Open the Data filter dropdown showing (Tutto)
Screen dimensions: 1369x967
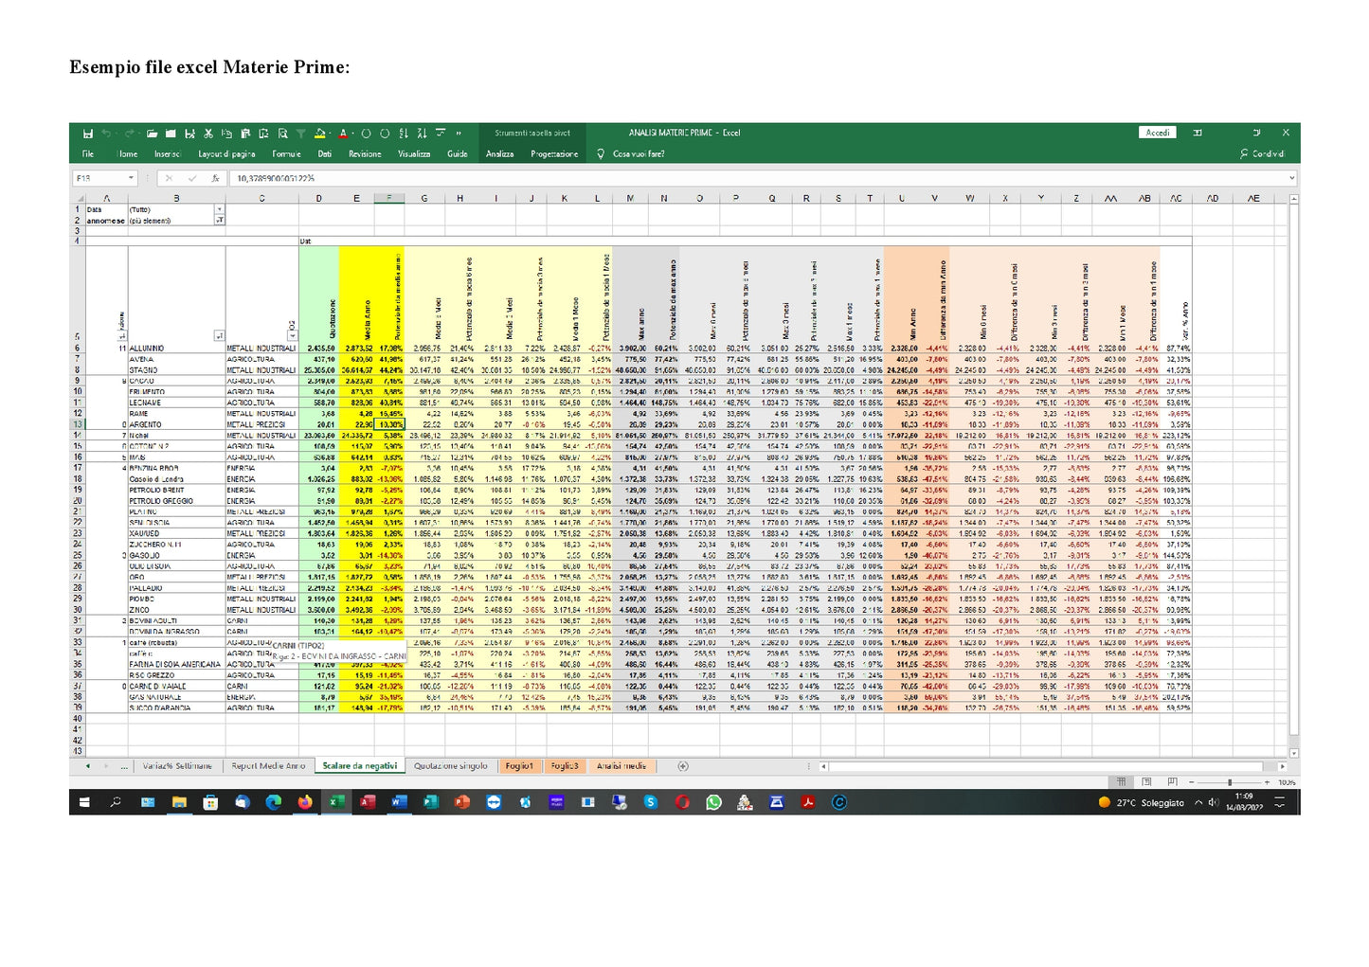pyautogui.click(x=220, y=209)
